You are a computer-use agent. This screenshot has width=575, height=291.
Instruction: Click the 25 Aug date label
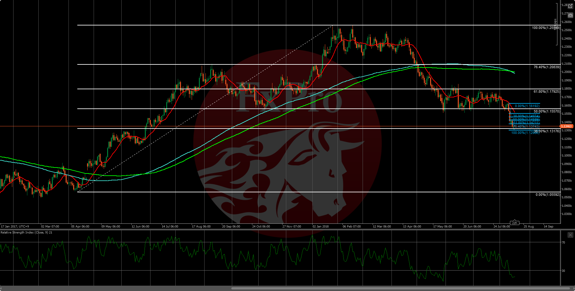528,227
